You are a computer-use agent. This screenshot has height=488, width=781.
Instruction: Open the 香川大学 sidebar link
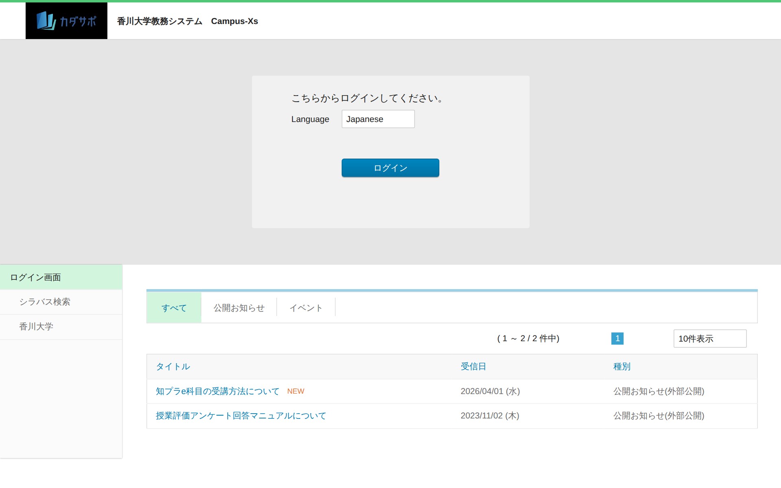[36, 327]
